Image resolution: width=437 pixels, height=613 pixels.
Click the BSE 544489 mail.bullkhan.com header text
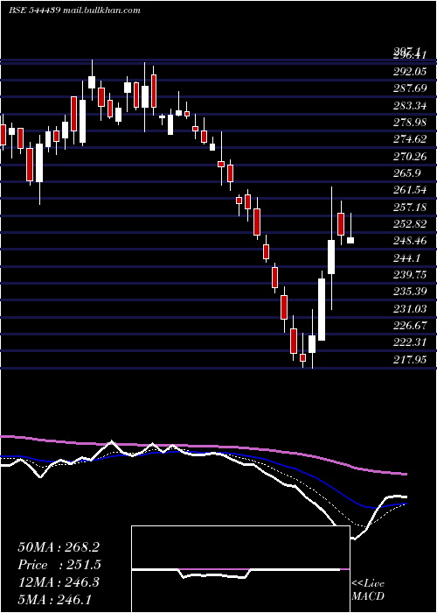point(74,11)
